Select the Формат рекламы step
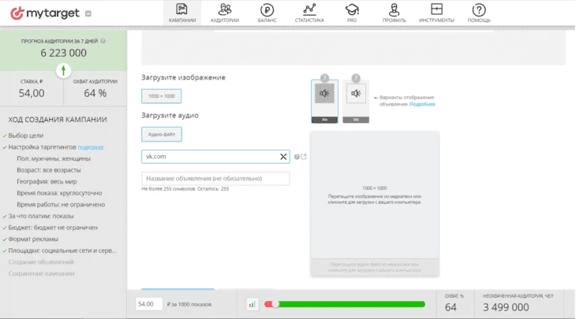The image size is (576, 319). (x=33, y=239)
